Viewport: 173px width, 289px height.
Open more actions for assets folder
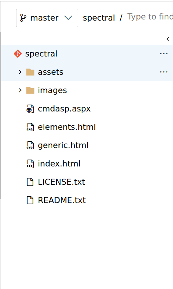point(164,72)
